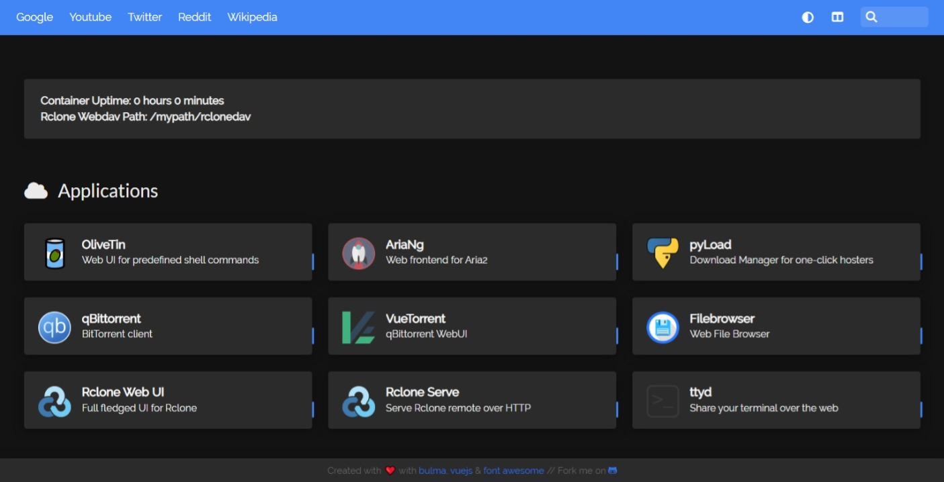Click 'Created with' footer text
This screenshot has width=944, height=482.
pyautogui.click(x=354, y=471)
